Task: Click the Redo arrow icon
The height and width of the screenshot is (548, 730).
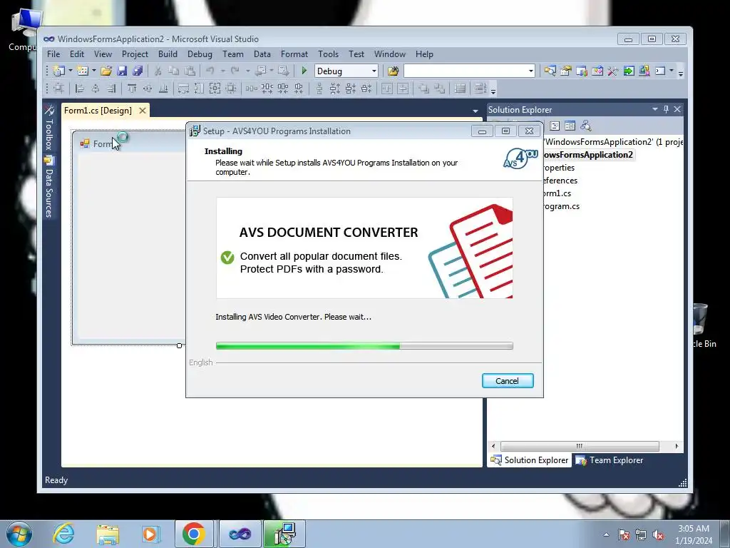Action: click(x=235, y=71)
